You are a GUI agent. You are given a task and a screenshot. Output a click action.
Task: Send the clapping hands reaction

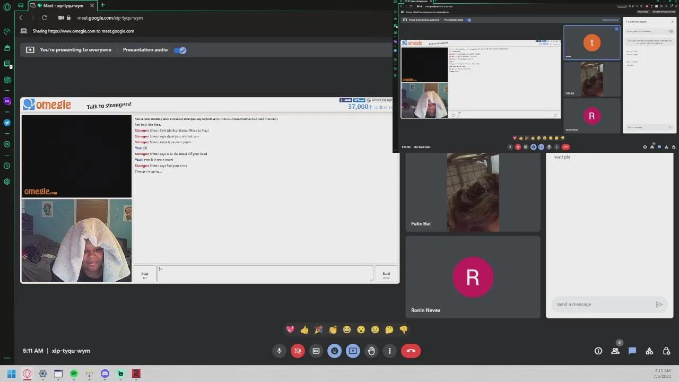point(333,329)
